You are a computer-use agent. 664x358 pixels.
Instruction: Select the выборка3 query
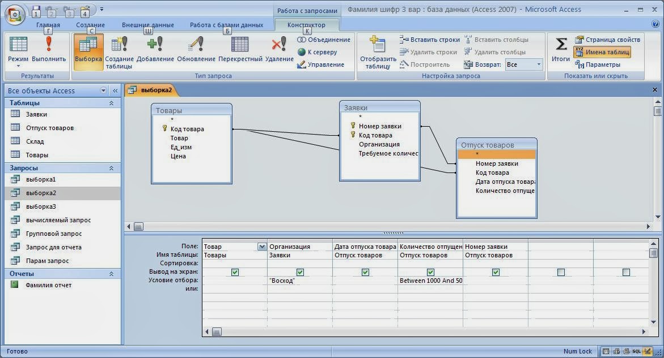(63, 206)
